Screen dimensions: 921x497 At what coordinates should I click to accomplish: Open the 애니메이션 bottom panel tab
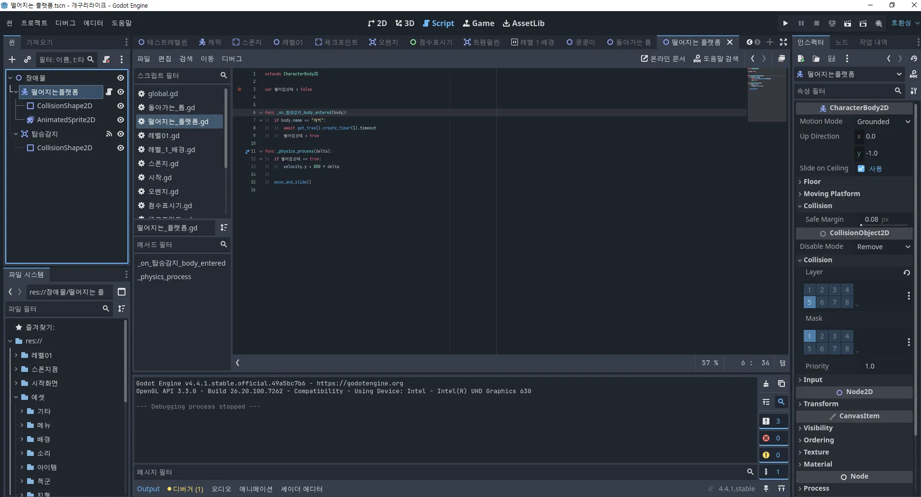click(x=256, y=489)
